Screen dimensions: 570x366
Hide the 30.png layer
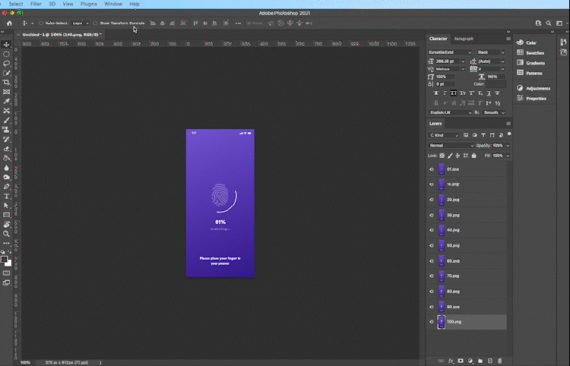click(432, 215)
